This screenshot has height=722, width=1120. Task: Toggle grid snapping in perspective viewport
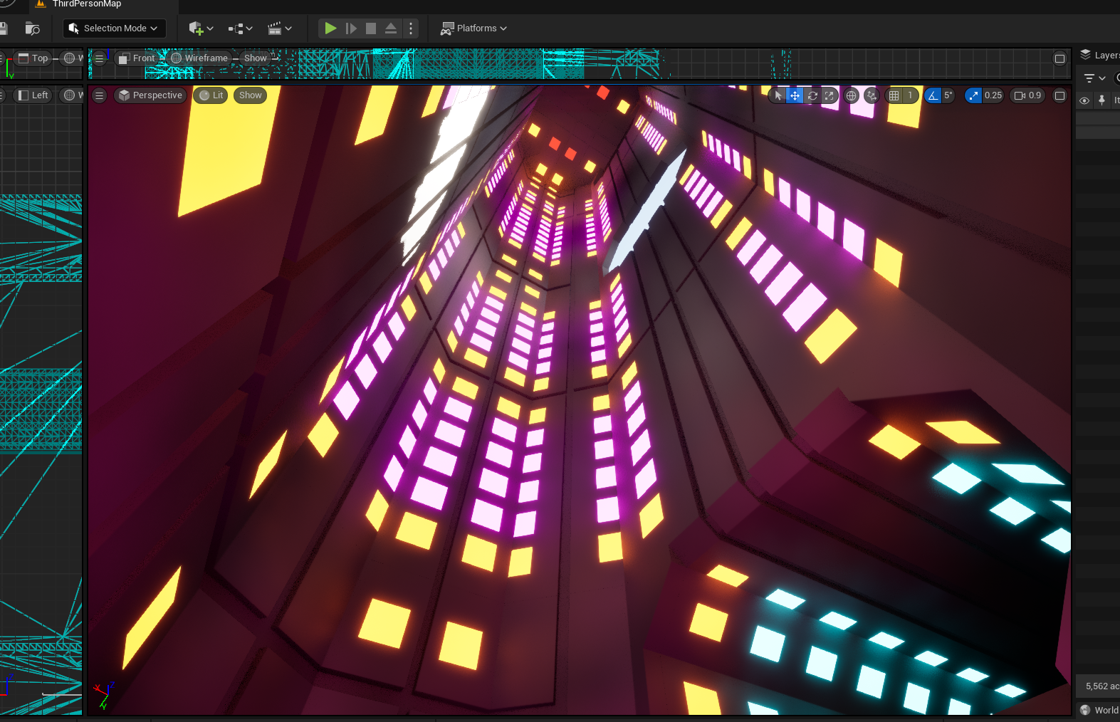894,95
